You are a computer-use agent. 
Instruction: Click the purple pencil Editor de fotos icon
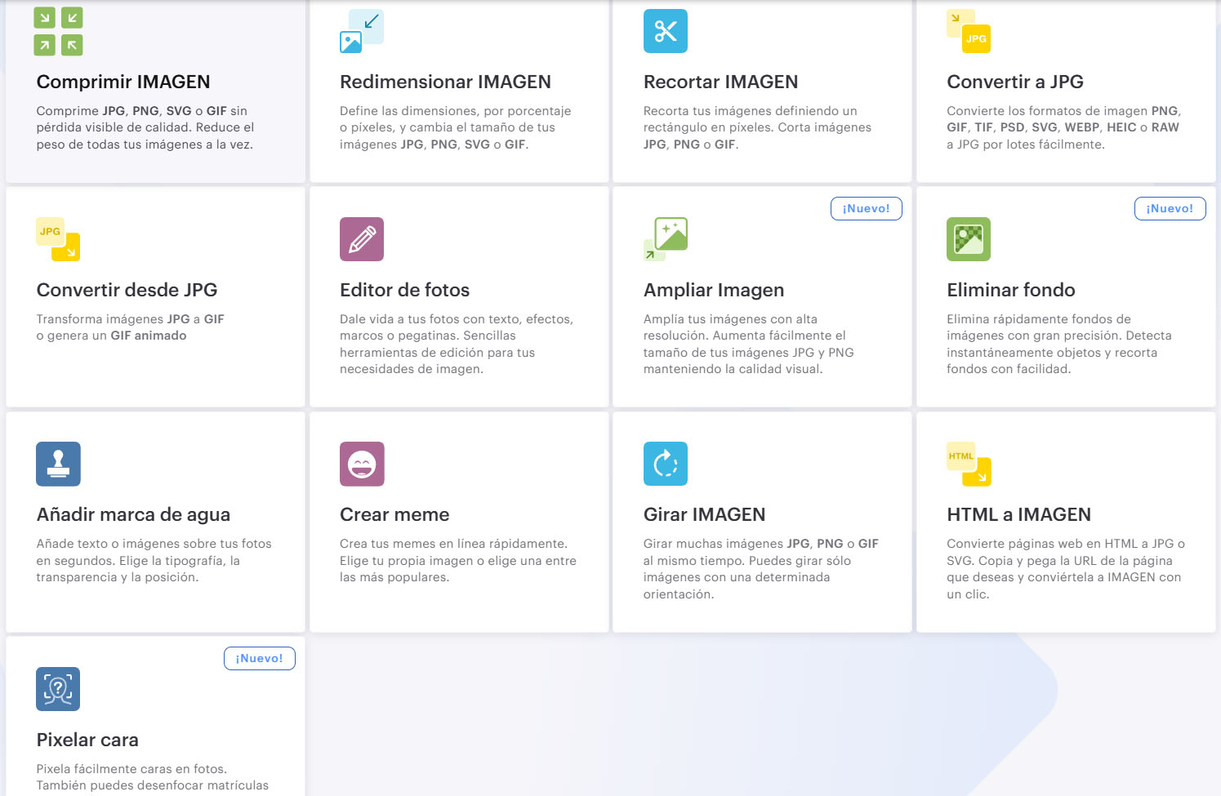click(x=361, y=239)
